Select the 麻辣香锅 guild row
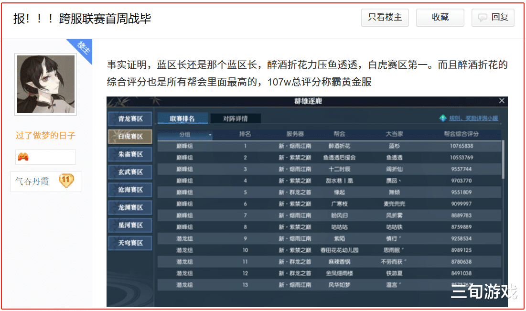 tap(330, 262)
